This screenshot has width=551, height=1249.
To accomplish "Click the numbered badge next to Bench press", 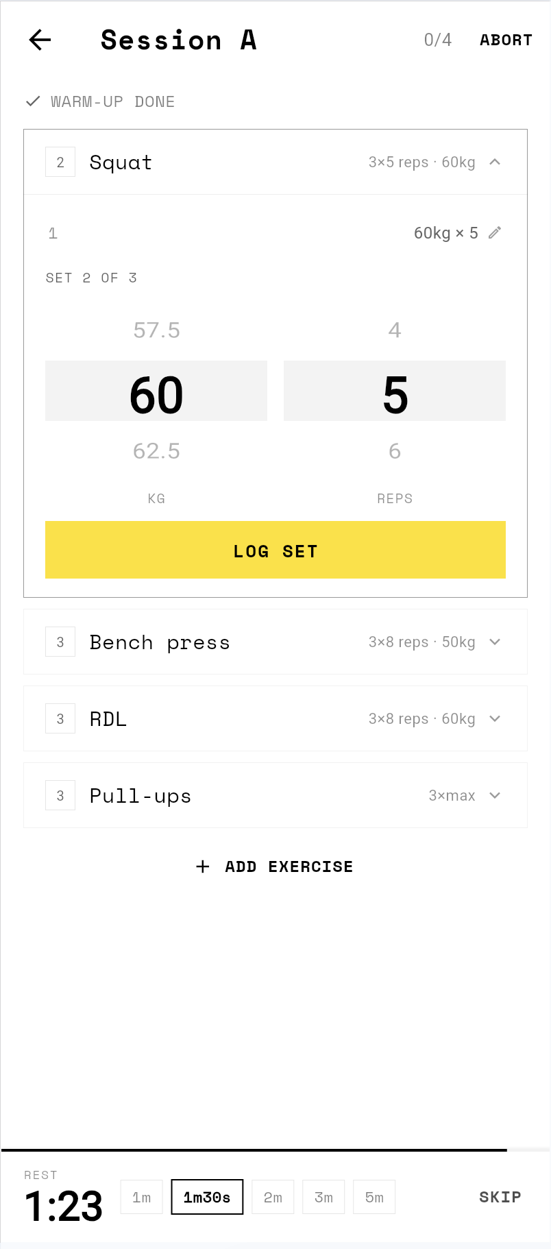I will [60, 642].
